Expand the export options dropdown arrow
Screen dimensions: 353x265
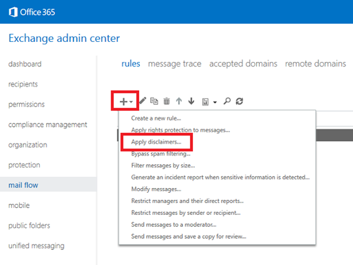(x=214, y=102)
